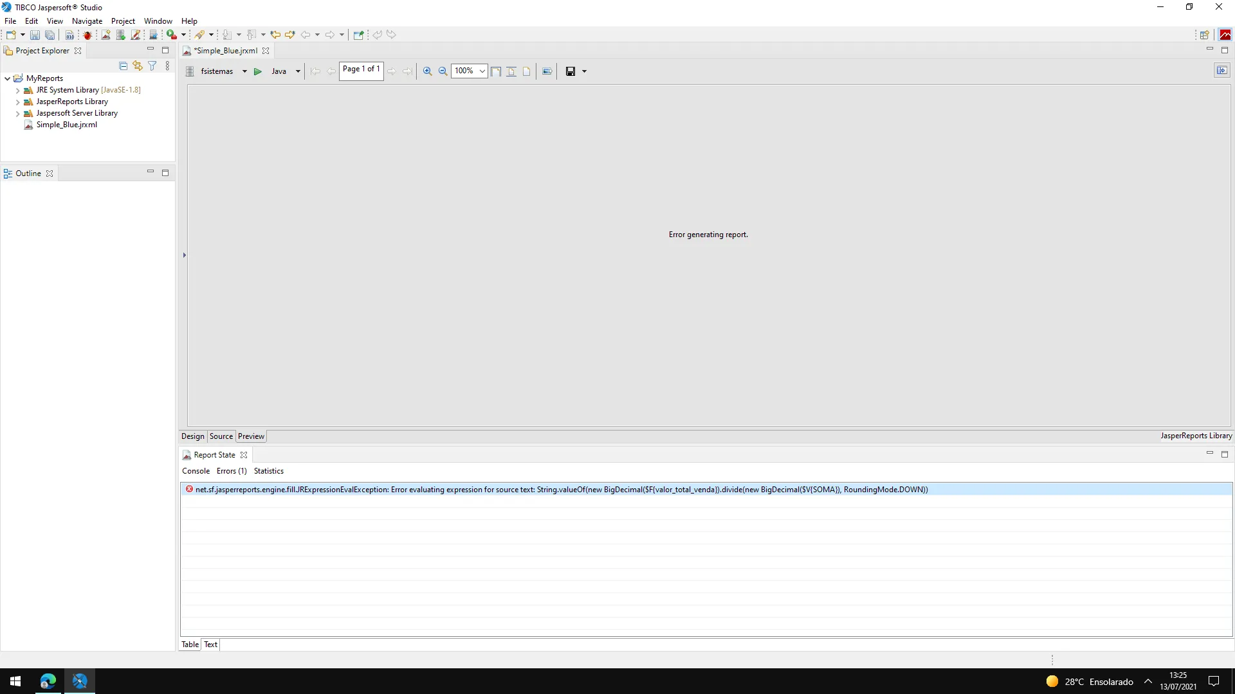The image size is (1235, 694).
Task: Open Microsoft Edge from the taskbar
Action: click(x=48, y=681)
